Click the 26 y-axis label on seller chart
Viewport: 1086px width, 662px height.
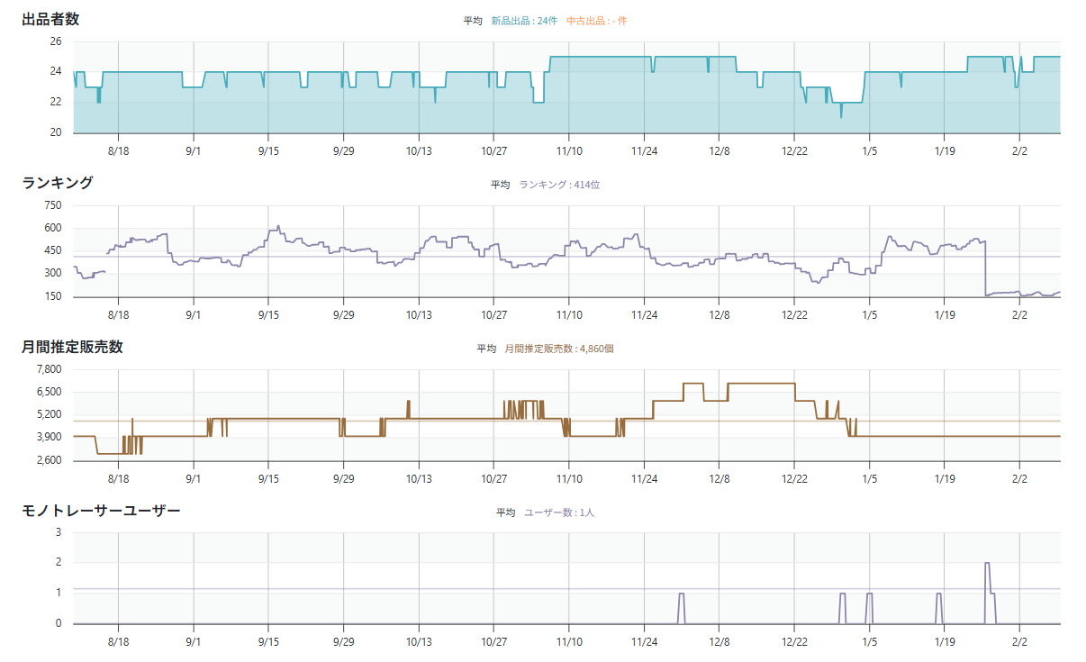[55, 41]
